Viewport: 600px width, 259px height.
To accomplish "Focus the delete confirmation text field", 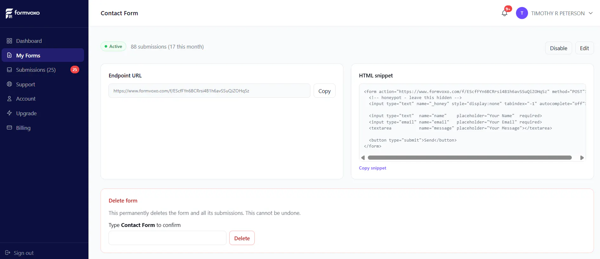I will point(167,238).
